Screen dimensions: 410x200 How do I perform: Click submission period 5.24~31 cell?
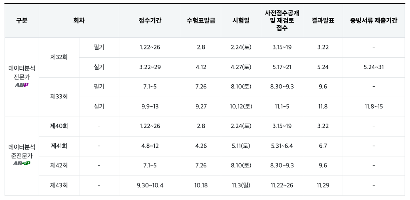pos(374,67)
